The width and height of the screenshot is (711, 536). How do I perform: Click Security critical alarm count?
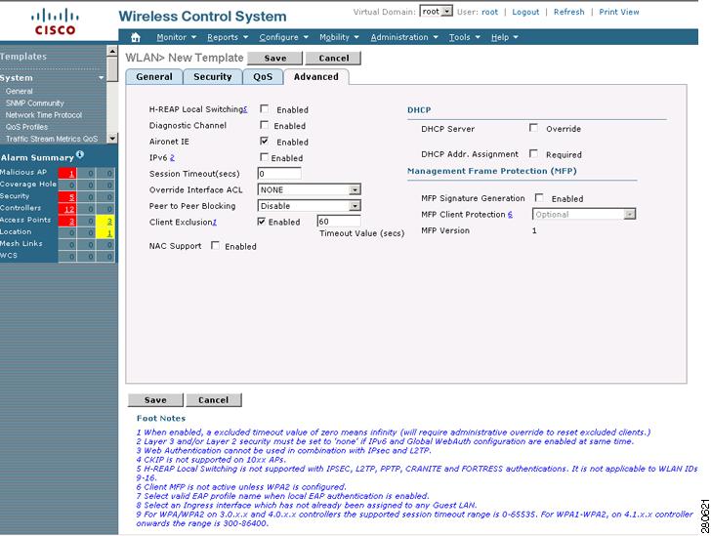(67, 197)
